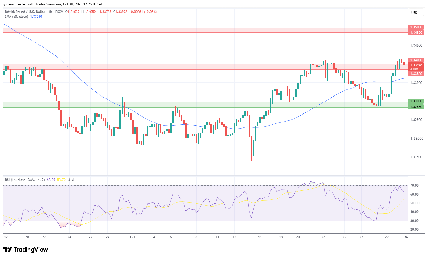
Task: Click the RSI scale value 50.00
Action: pyautogui.click(x=415, y=203)
